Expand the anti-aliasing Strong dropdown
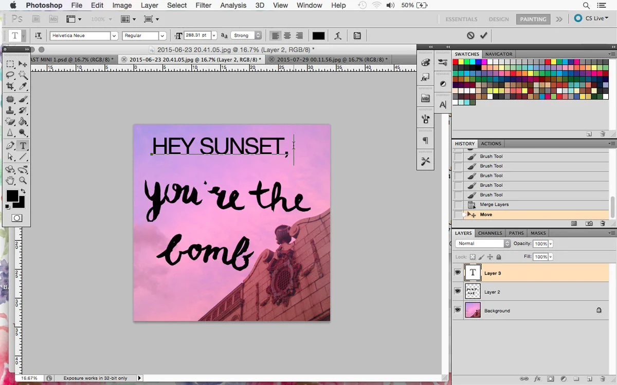Viewport: 617px width, 385px height. click(x=258, y=35)
